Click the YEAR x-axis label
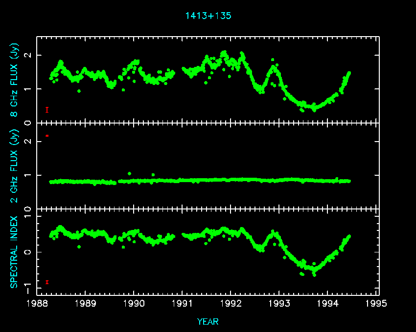Screen dimensions: 416x332 tap(208, 322)
